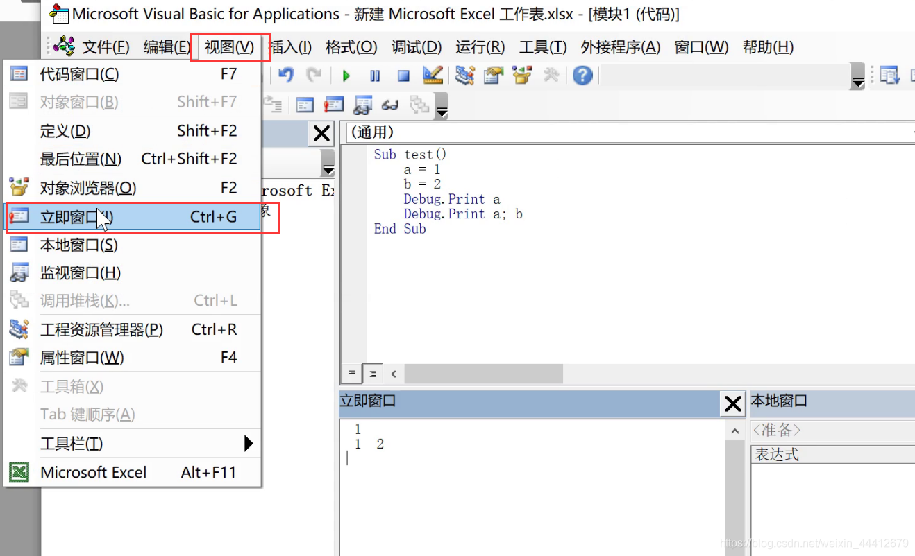Open Object Browser toolbar icon

(x=522, y=75)
